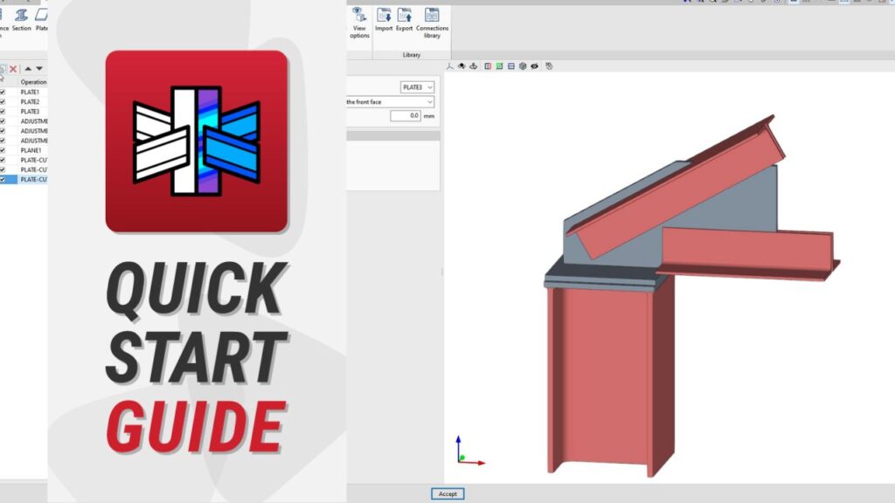Click the Operation column header
This screenshot has width=895, height=503.
(x=33, y=82)
